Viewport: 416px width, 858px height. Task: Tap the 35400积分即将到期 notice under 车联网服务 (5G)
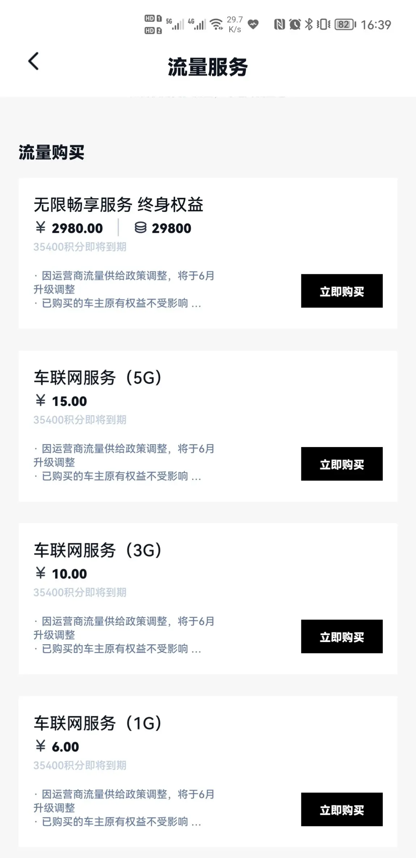tap(80, 420)
